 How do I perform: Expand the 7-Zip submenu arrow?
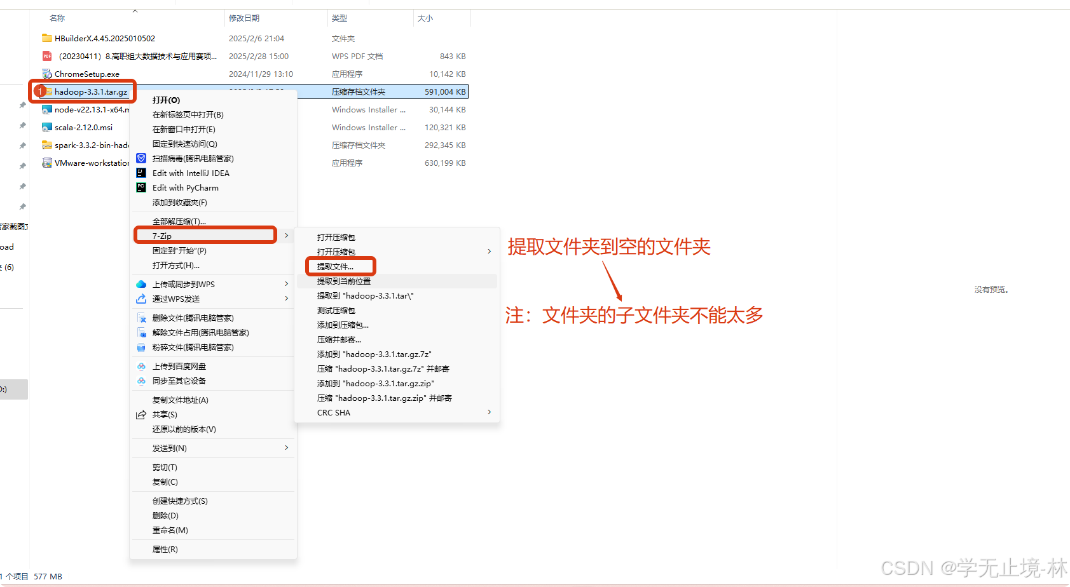tap(287, 236)
